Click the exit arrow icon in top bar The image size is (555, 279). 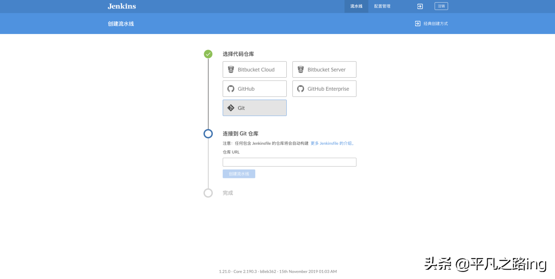click(420, 6)
